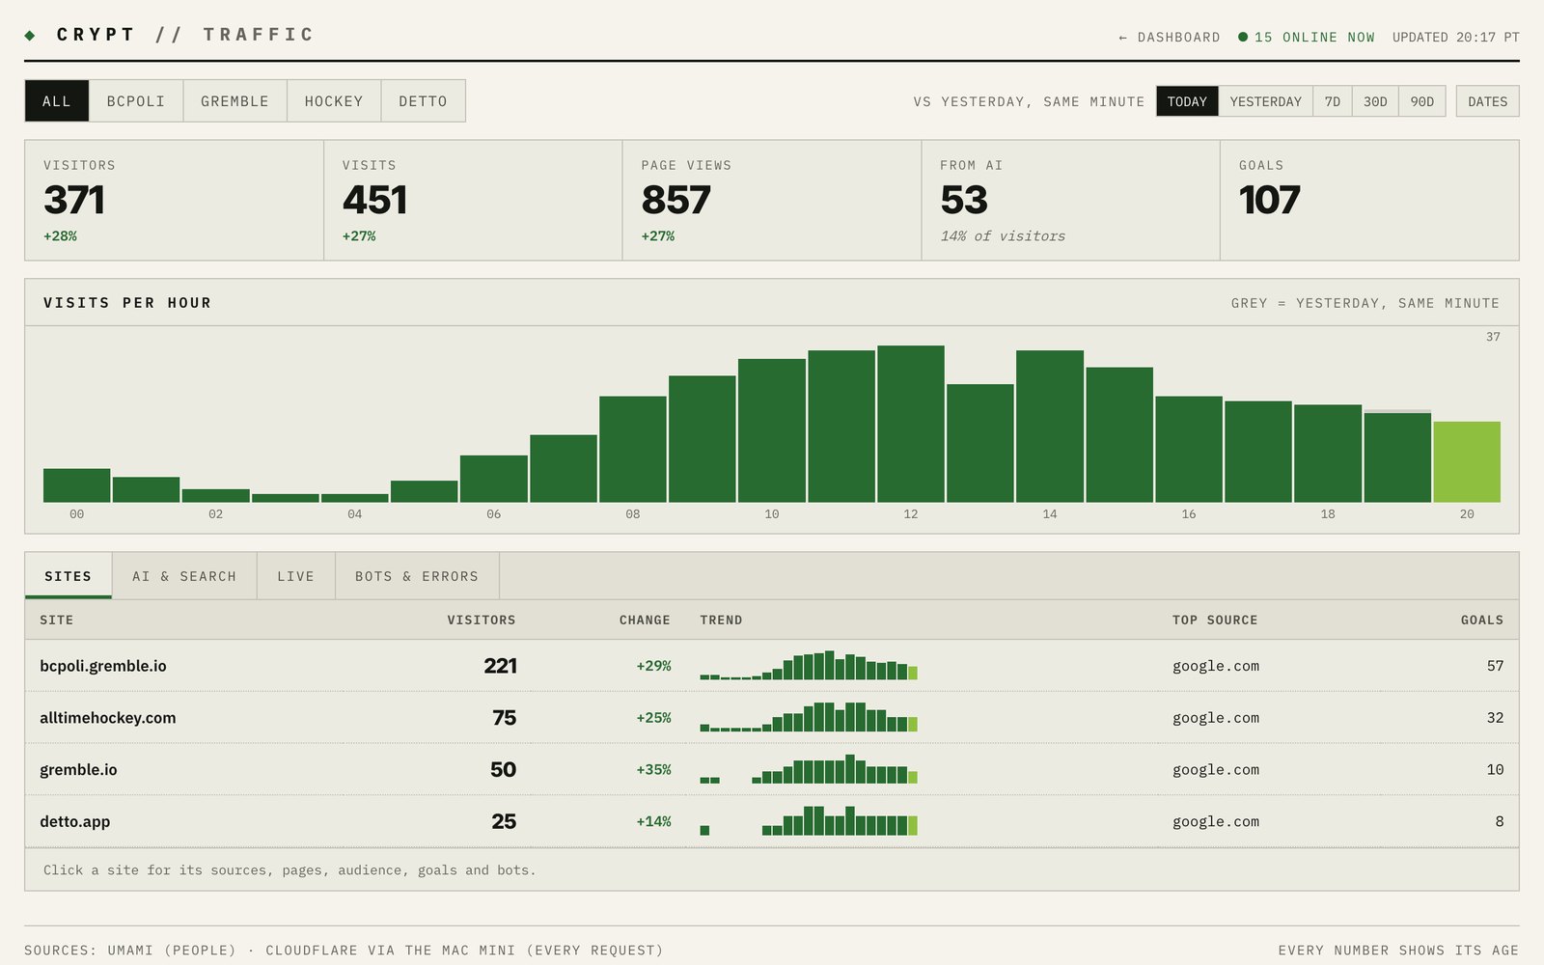Click the Goals 107 stat card
This screenshot has width=1544, height=965.
coord(1369,201)
